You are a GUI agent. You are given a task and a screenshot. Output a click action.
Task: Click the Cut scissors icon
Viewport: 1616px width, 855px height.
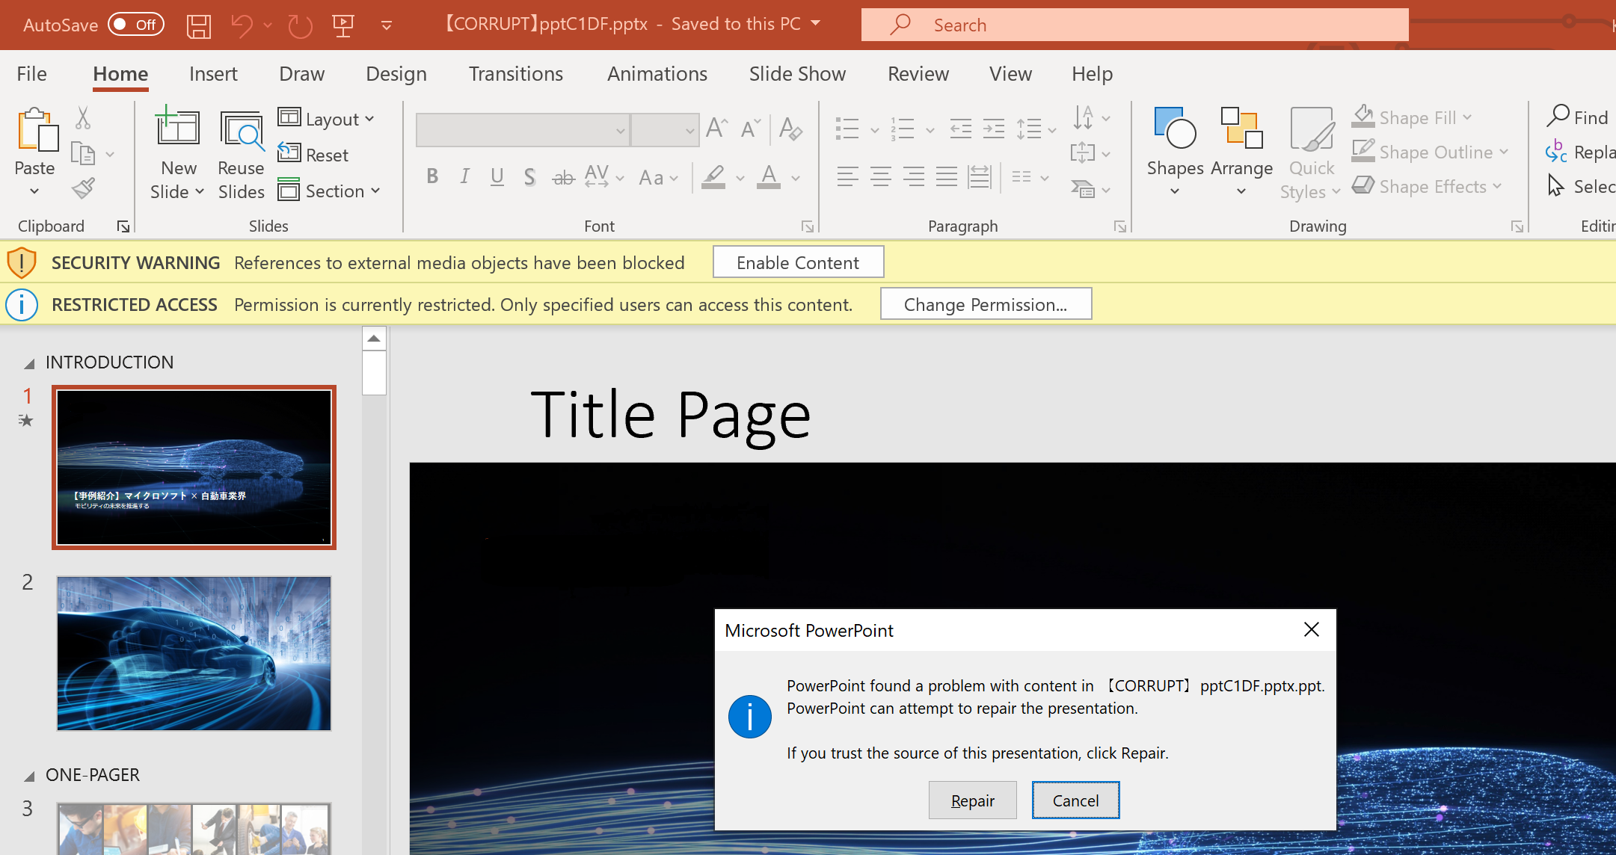[x=83, y=118]
